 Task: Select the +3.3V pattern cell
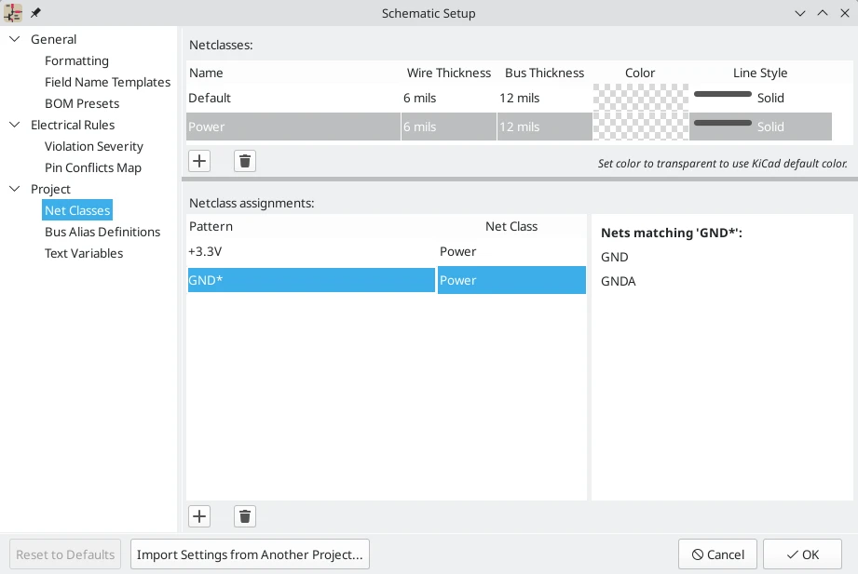[x=310, y=251]
